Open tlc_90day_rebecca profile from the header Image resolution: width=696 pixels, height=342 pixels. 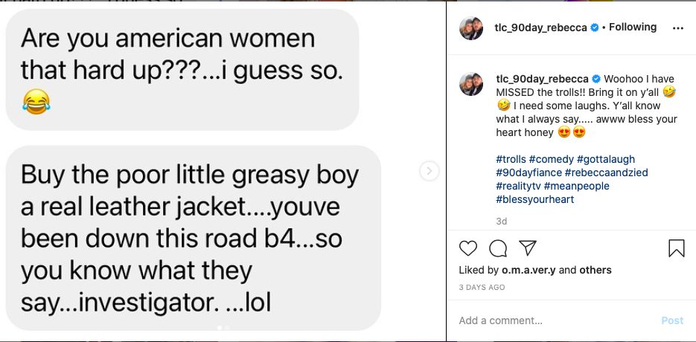tap(541, 28)
